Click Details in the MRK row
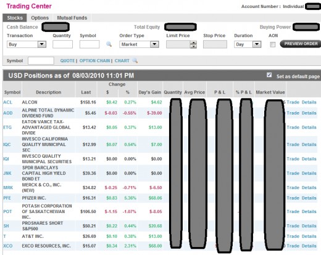321x255 pixels. coord(309,188)
